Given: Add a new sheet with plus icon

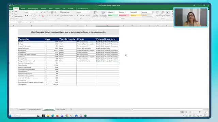Looking at the screenshot, I should (71, 109).
